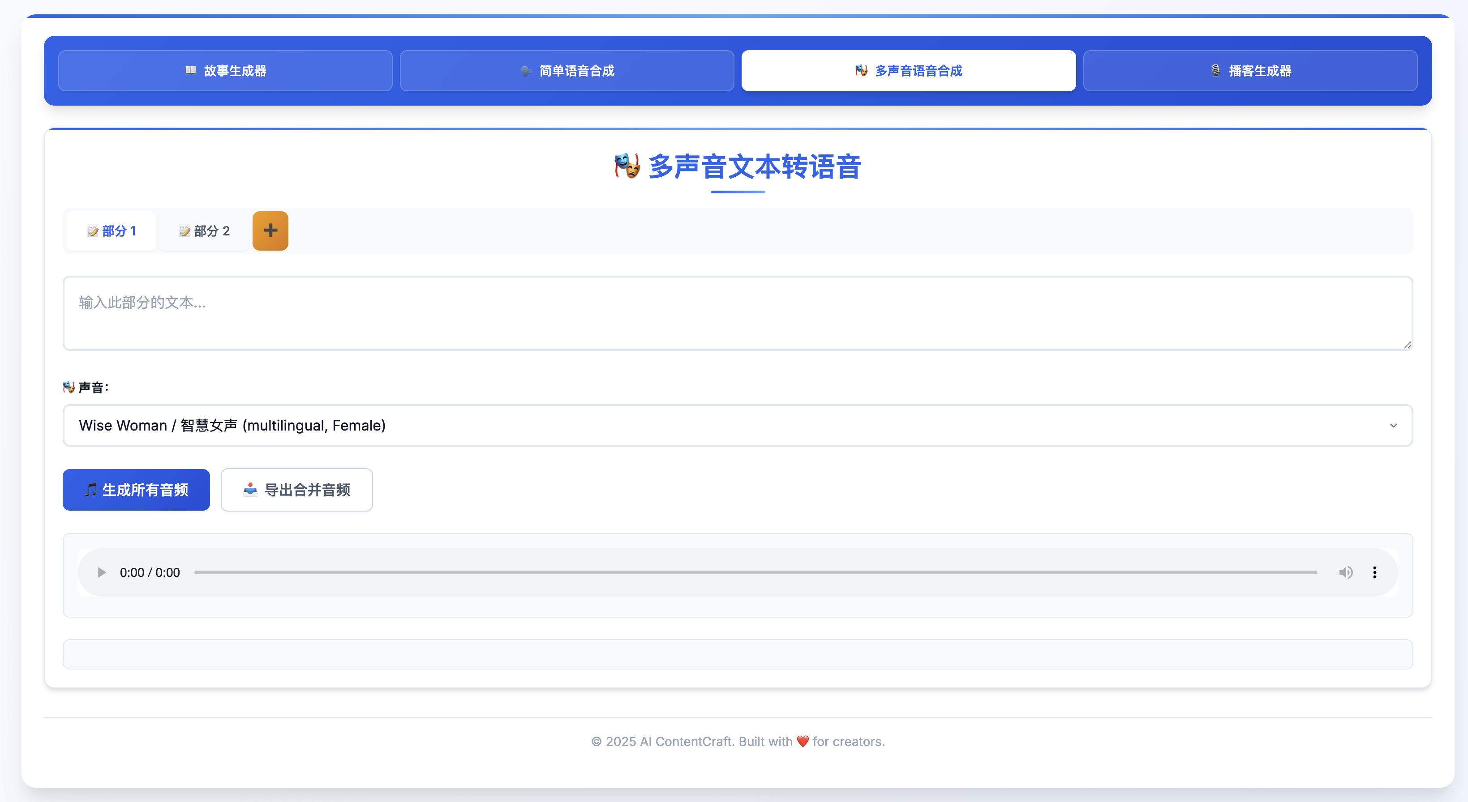This screenshot has height=802, width=1468.
Task: Click the 生成所有音频 button
Action: point(136,490)
